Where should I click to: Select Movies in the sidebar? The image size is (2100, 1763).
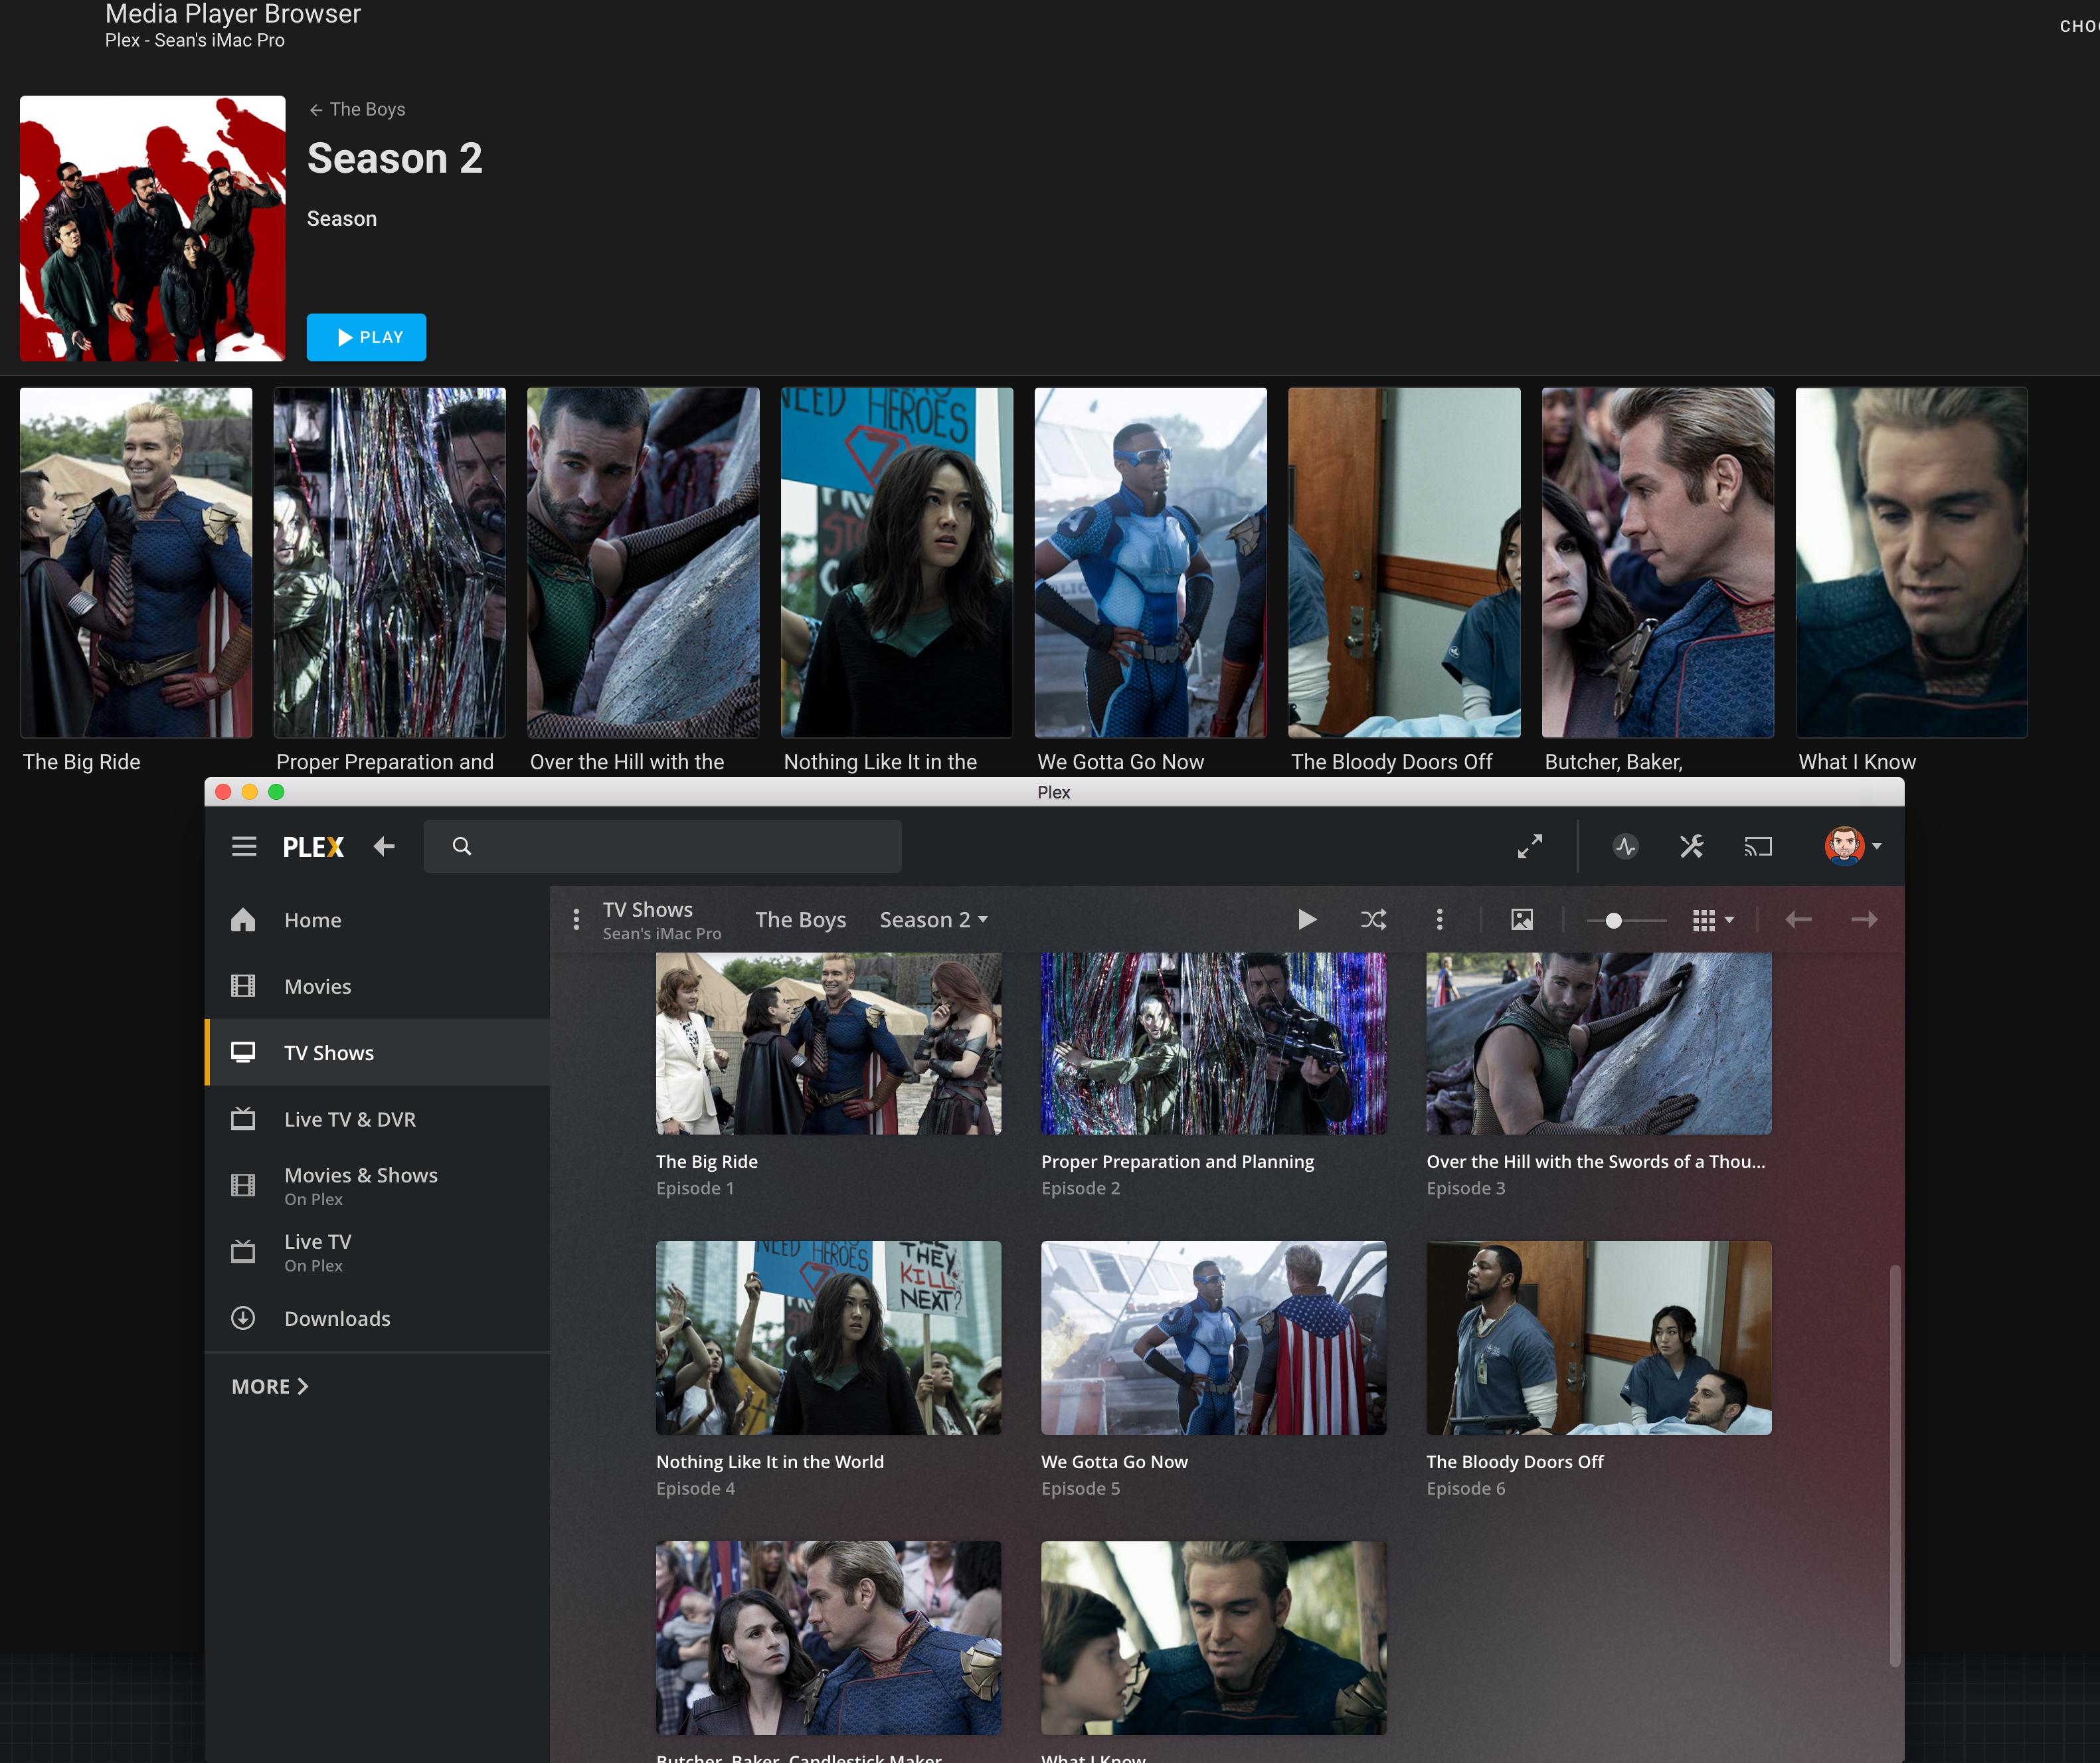pos(317,986)
